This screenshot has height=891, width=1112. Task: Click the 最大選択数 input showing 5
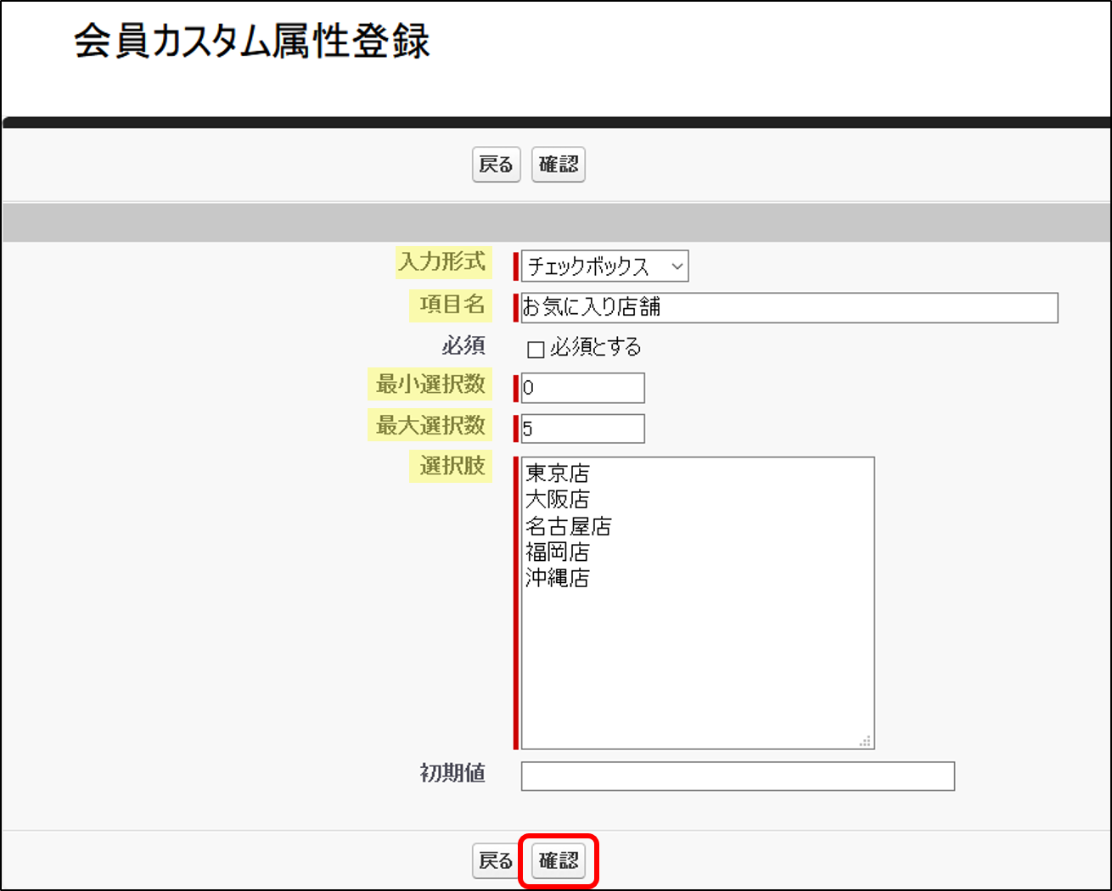pos(582,429)
